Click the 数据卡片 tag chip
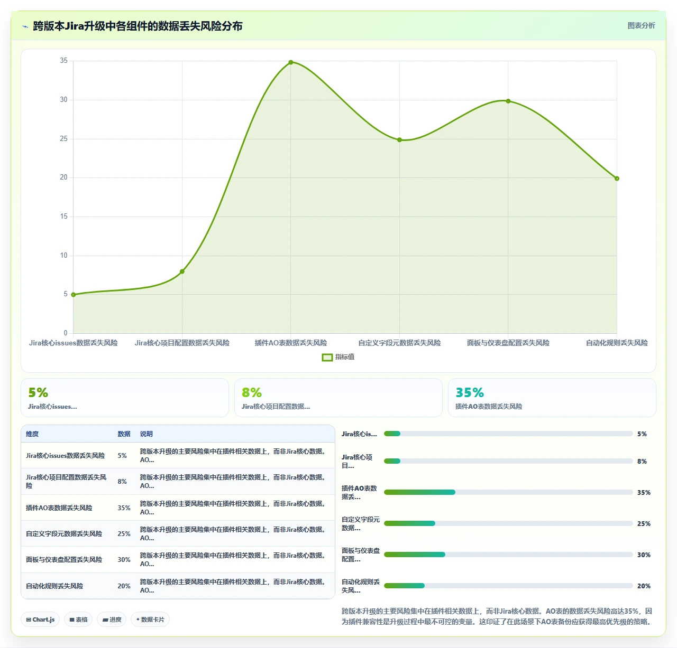Image resolution: width=677 pixels, height=648 pixels. 150,619
